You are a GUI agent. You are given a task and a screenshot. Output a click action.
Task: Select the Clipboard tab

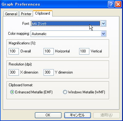coord(43,13)
